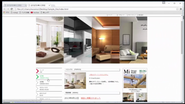The width and height of the screenshot is (185, 104).
Task: Close the first browser tab
Action: 25,5
